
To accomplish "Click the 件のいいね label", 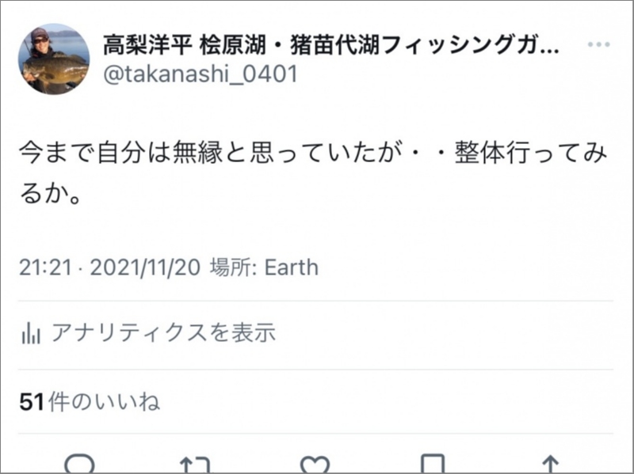I will click(104, 402).
